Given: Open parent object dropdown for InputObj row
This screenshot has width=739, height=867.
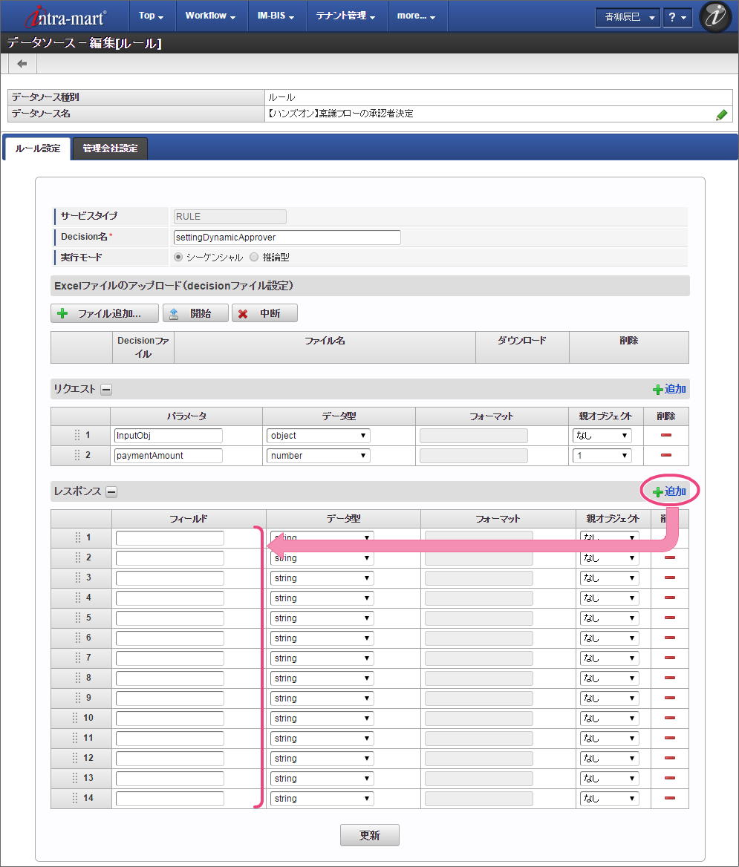Looking at the screenshot, I should click(602, 436).
